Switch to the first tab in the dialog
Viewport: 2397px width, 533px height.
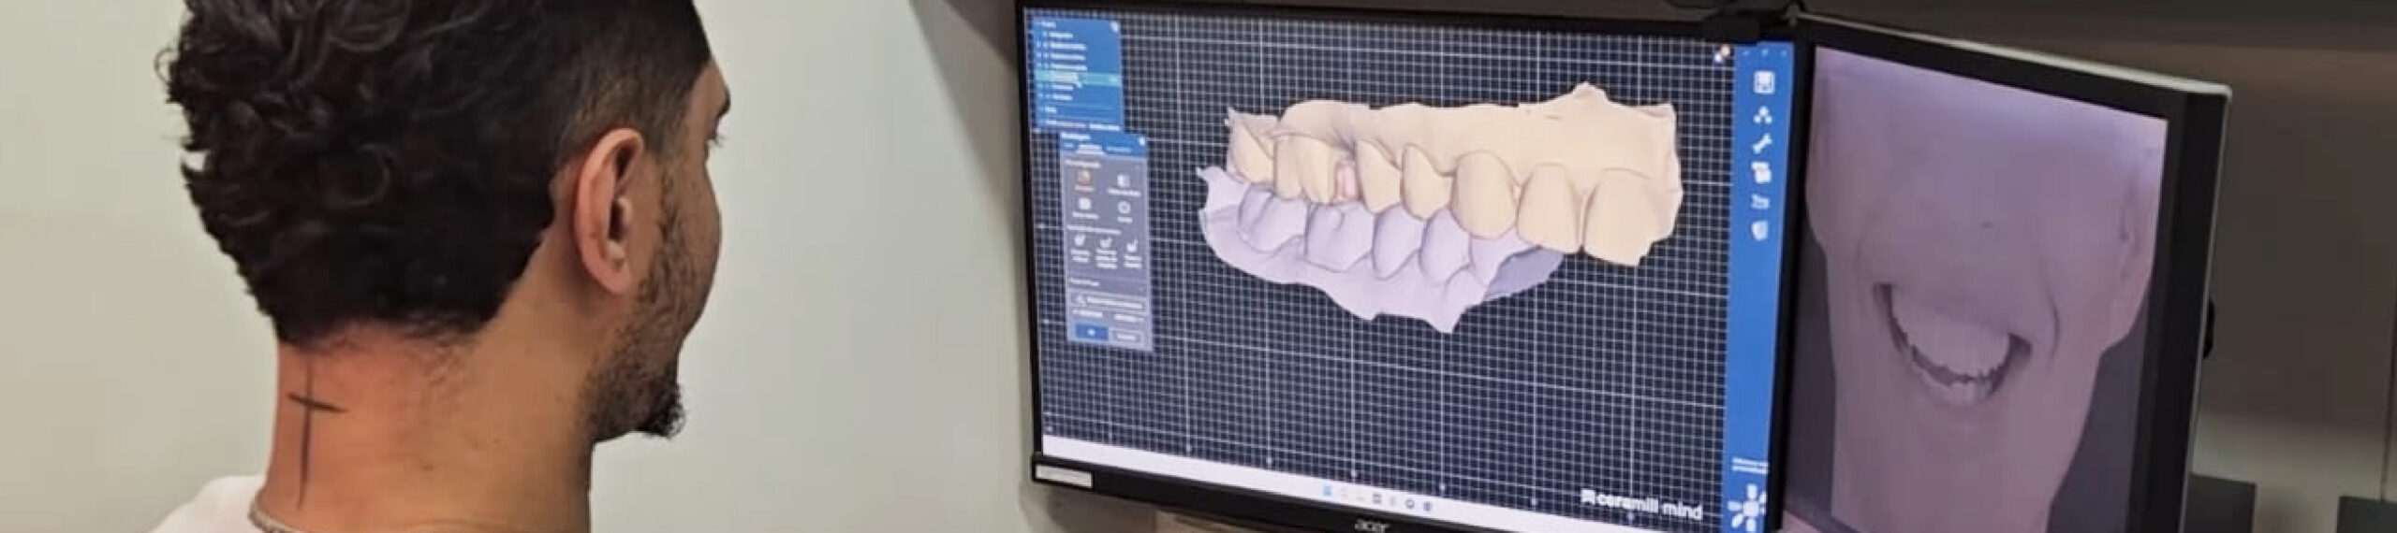(x=1070, y=149)
